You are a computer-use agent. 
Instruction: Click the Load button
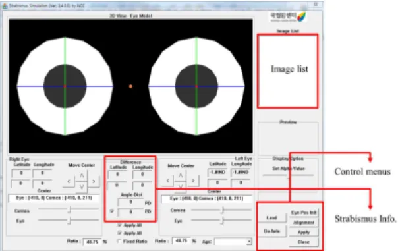(272, 218)
